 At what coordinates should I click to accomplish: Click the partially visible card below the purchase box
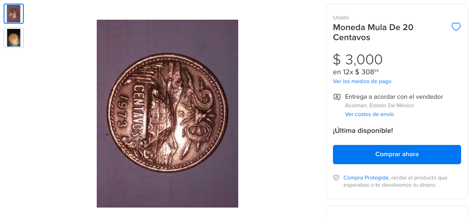397,212
